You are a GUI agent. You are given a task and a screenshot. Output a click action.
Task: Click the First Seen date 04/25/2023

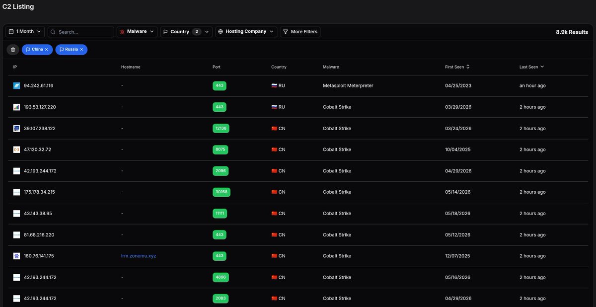pyautogui.click(x=458, y=85)
